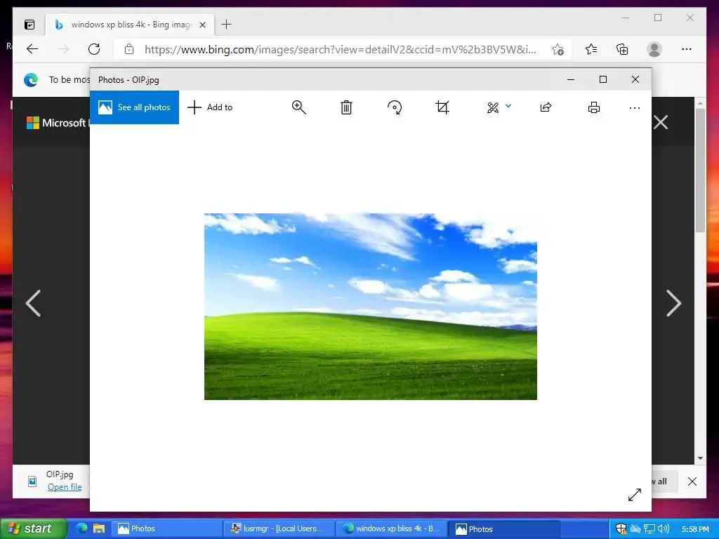Print the photo using the printer icon
The height and width of the screenshot is (539, 719).
[x=594, y=107]
